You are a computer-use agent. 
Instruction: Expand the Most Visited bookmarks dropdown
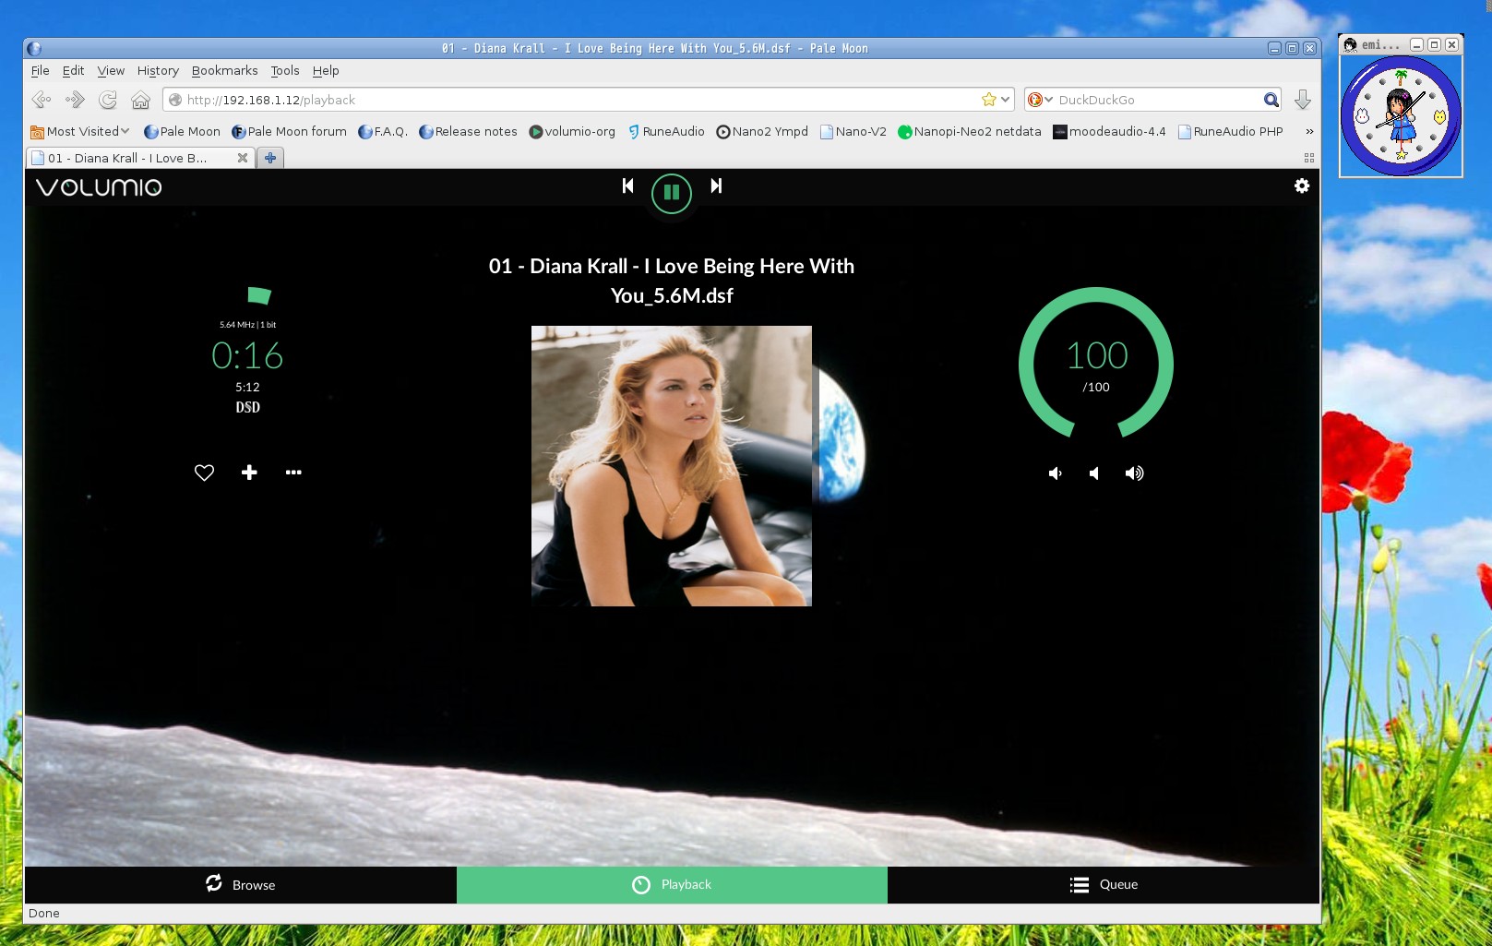80,131
